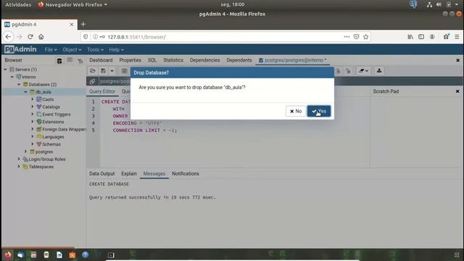Cancel the drop with No button
Screen dimensions: 464x261
tap(296, 111)
